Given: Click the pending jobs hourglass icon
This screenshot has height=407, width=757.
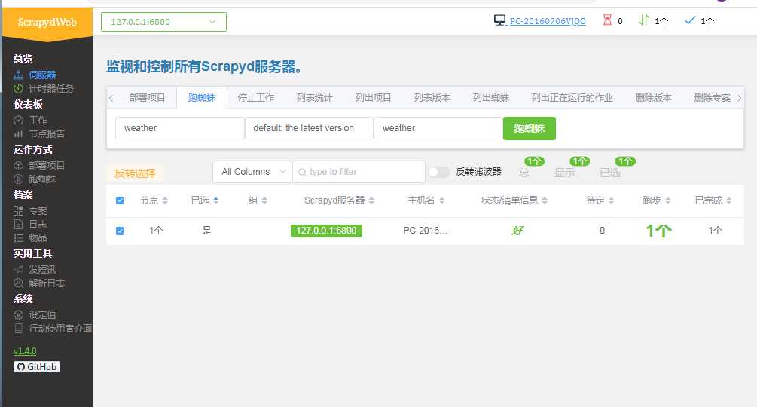Looking at the screenshot, I should pyautogui.click(x=607, y=20).
